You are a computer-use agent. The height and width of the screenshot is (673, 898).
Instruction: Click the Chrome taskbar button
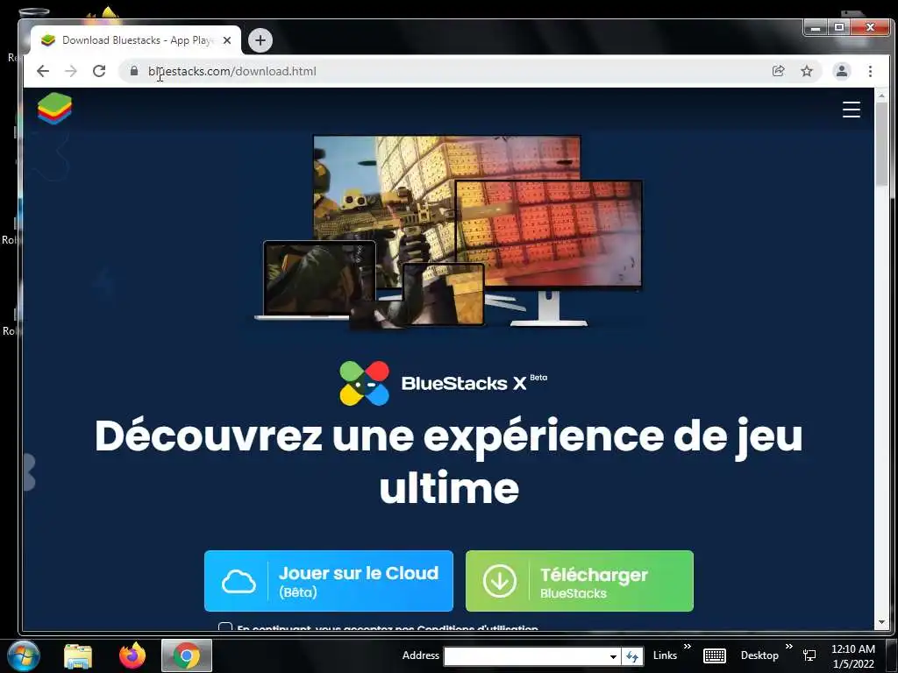[187, 655]
